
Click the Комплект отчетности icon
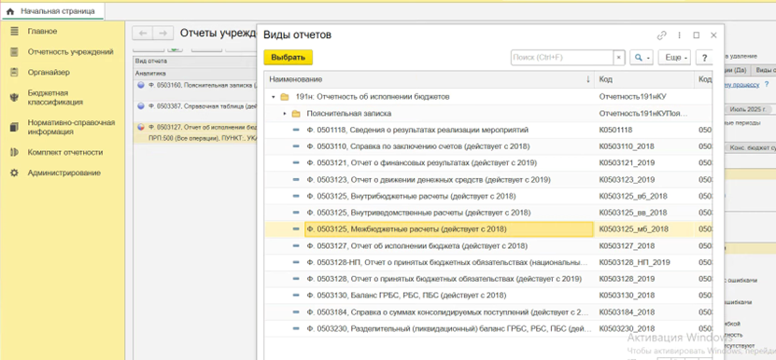14,152
